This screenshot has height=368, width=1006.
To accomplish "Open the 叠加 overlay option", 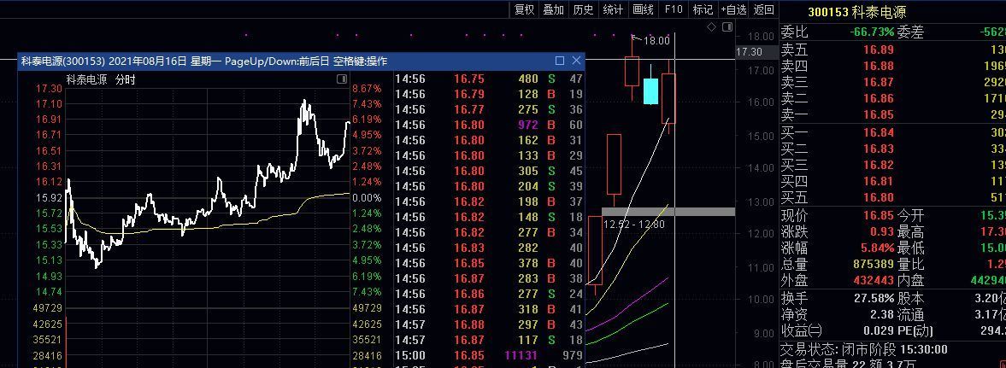I will coord(554,9).
